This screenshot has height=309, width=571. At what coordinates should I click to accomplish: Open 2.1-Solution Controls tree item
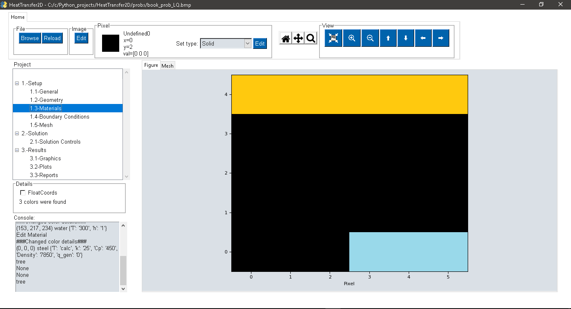[55, 142]
